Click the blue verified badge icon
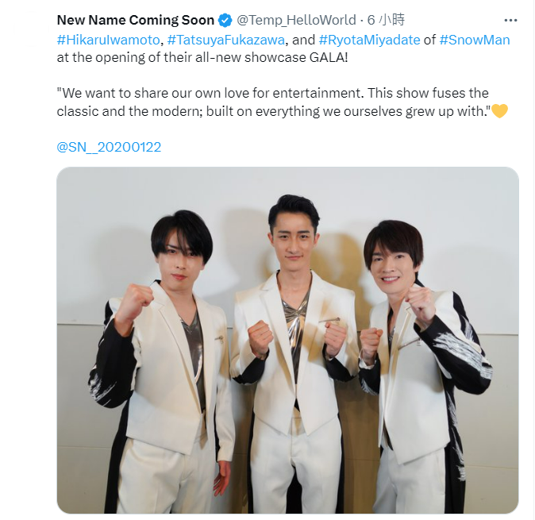The image size is (535, 520). point(225,21)
